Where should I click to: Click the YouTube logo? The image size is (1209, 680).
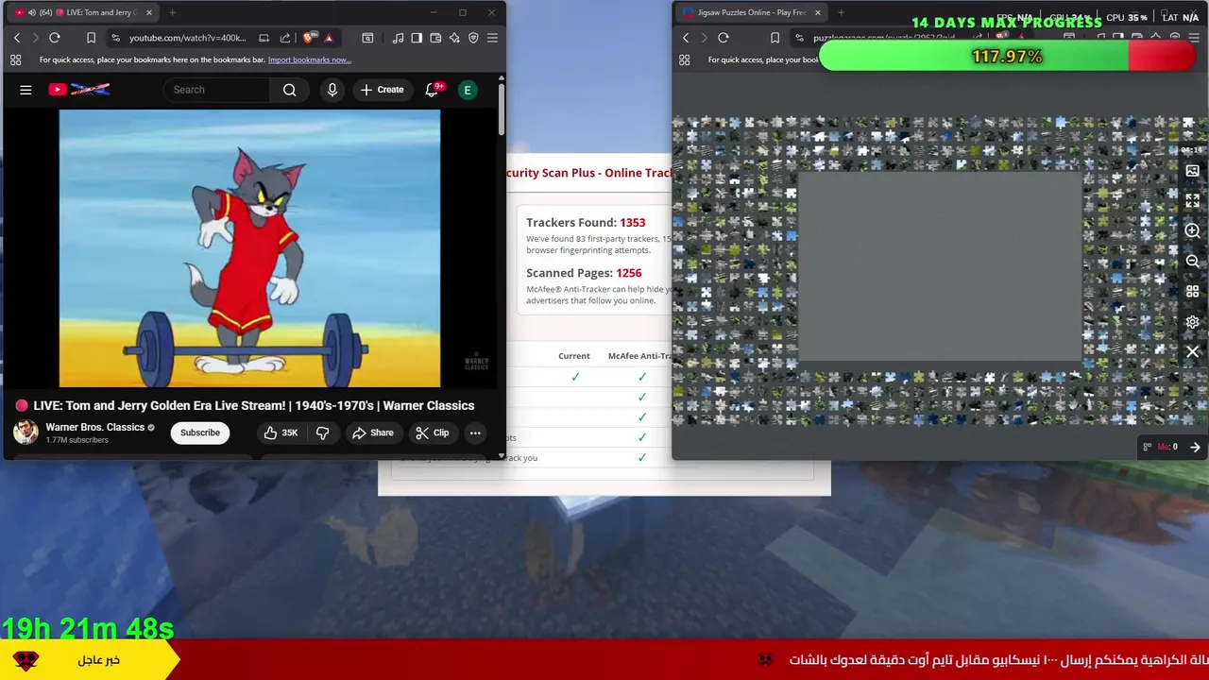click(79, 90)
